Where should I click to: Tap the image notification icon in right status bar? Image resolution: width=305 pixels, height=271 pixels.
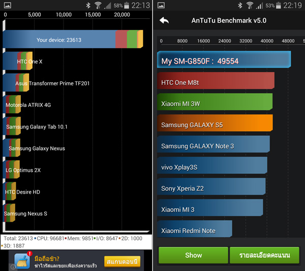click(x=161, y=5)
